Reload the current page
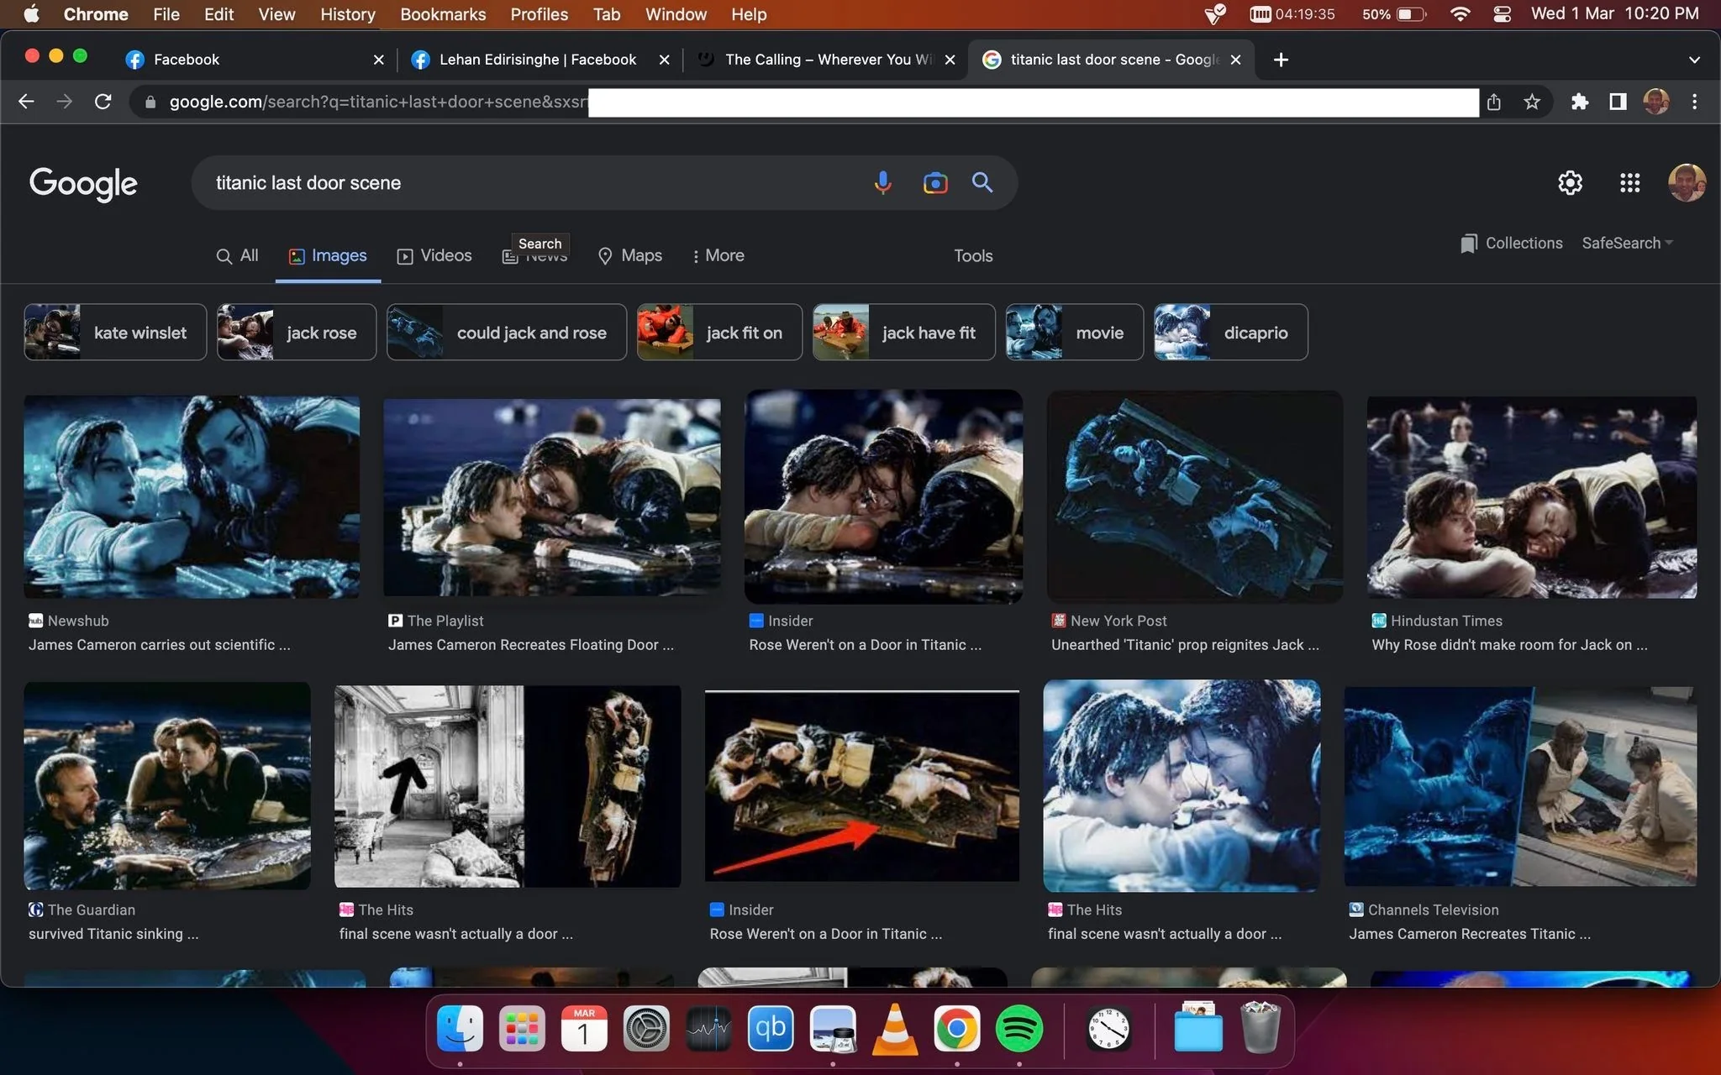The image size is (1721, 1075). (x=103, y=102)
